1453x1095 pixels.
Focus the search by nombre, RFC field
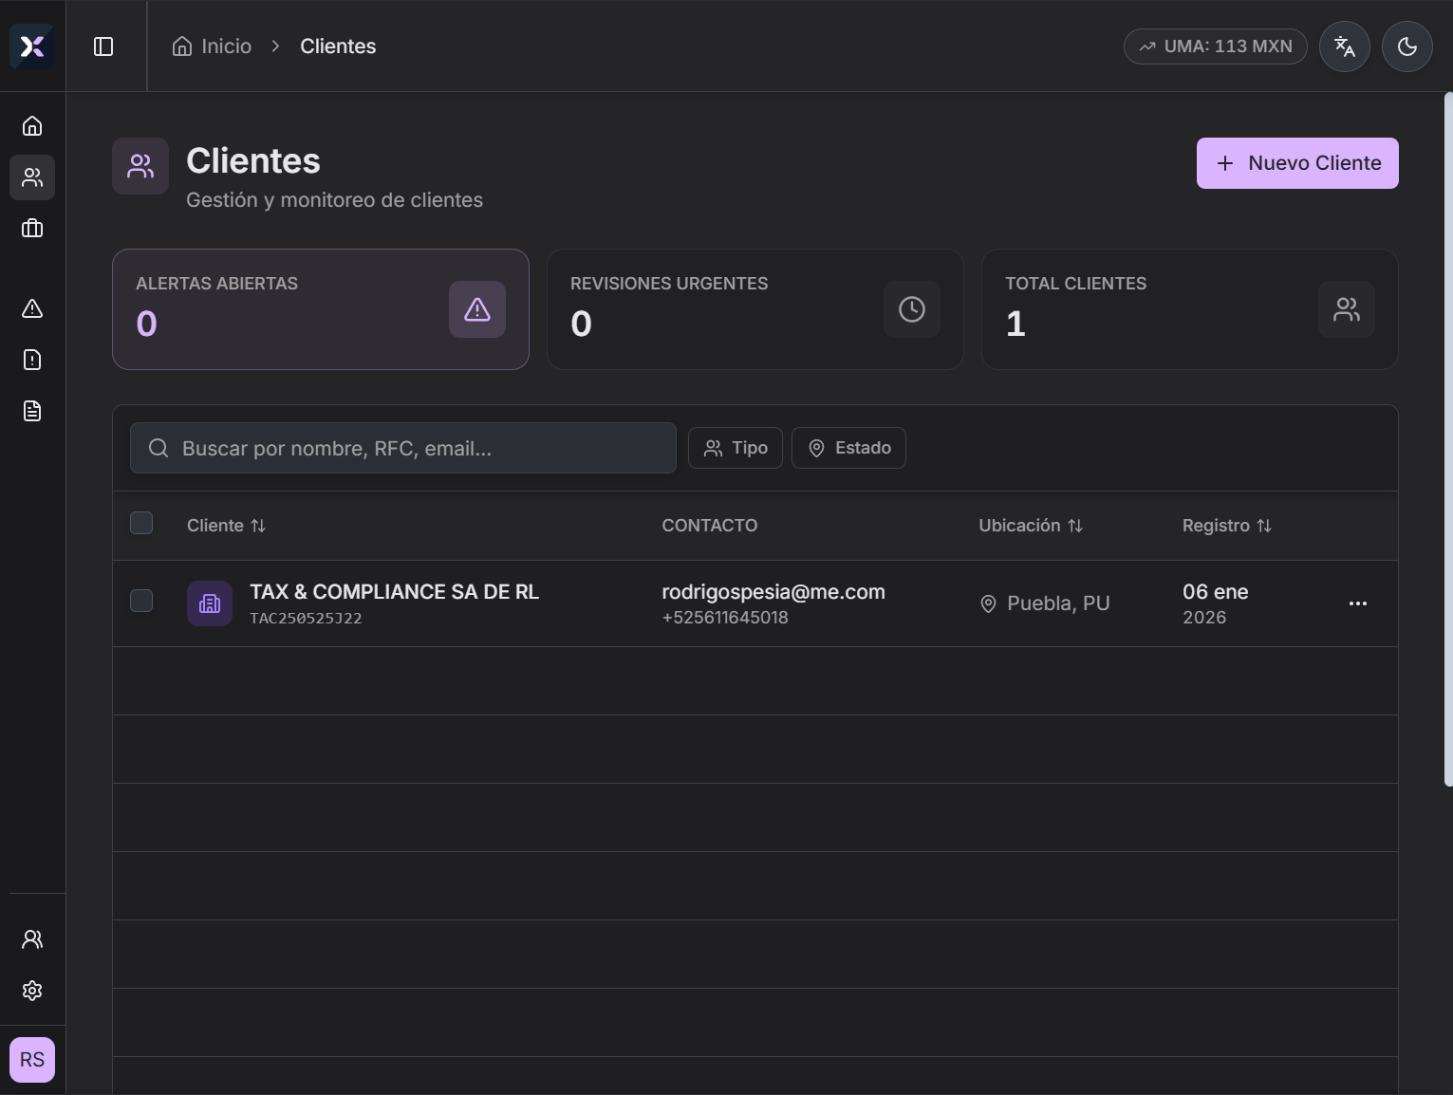(x=418, y=448)
